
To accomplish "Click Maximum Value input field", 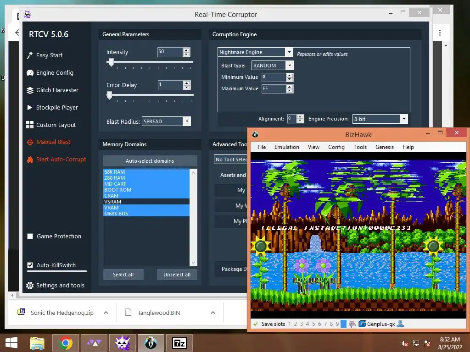I will [x=274, y=88].
